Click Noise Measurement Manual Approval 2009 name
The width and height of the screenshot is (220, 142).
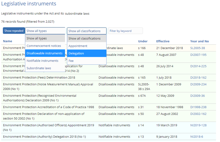point(48,87)
